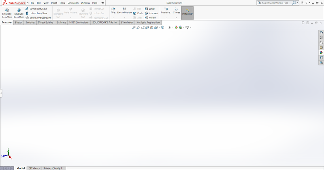Image resolution: width=324 pixels, height=170 pixels.
Task: Click the Zoom to Fit magnifier icon
Action: tap(134, 27)
